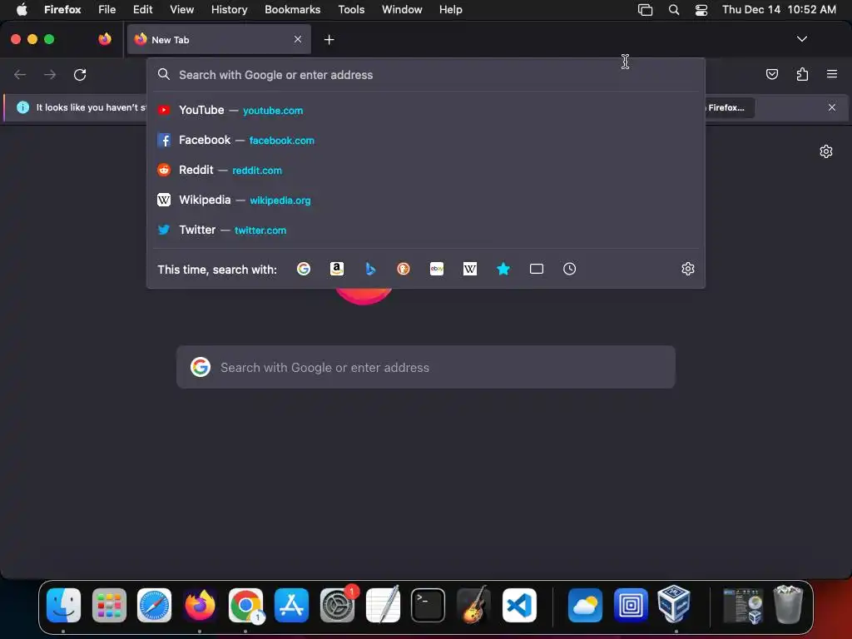Open Google Chrome from the Dock
Screen dimensions: 852x639
click(x=245, y=605)
